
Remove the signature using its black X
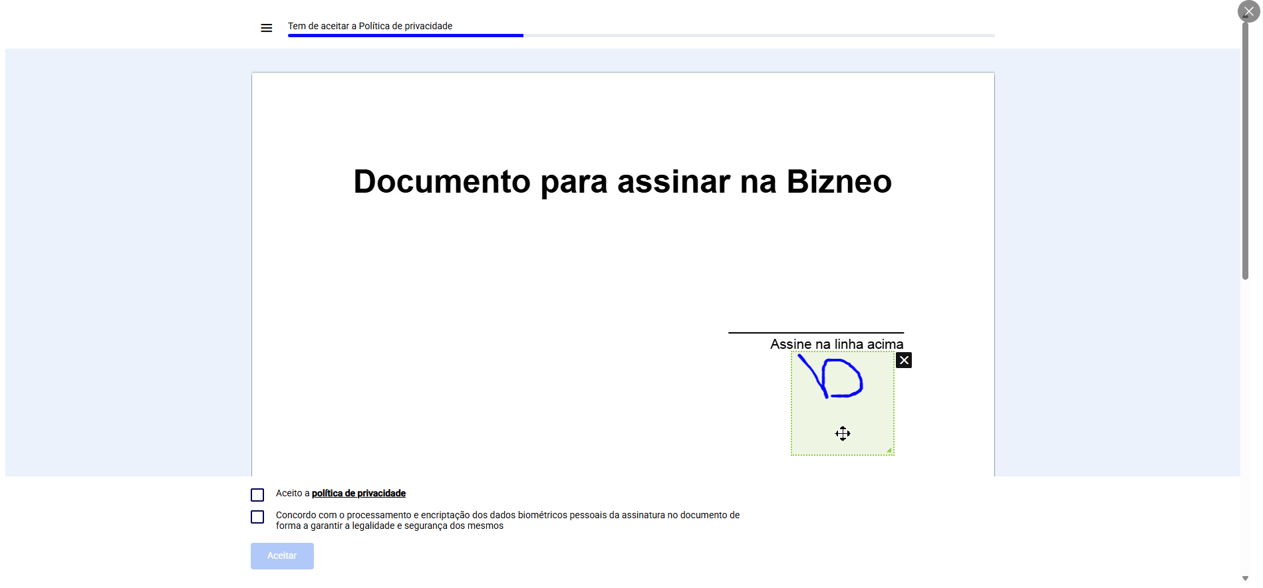[x=903, y=360]
